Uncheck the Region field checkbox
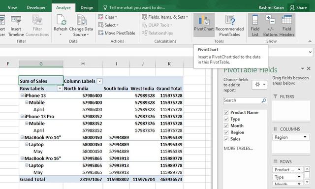This screenshot has width=315, height=189. [x=226, y=132]
